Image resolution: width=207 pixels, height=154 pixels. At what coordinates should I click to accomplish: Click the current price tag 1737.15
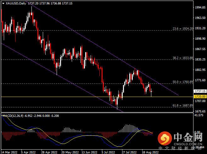point(200,91)
